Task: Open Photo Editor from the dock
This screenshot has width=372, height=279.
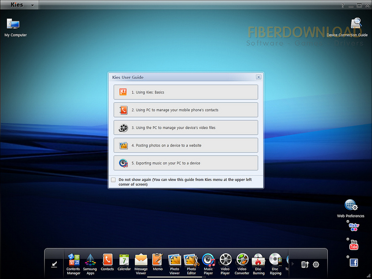Action: [192, 264]
